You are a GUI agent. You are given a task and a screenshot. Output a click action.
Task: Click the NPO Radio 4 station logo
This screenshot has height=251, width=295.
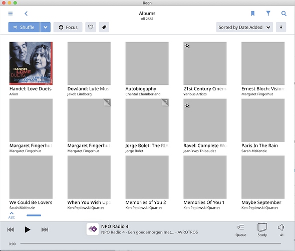pos(93,229)
